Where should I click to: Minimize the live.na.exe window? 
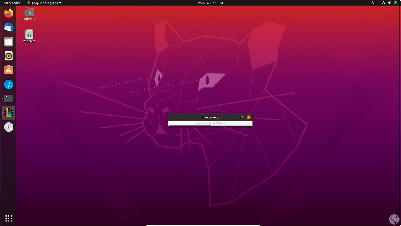[235, 117]
